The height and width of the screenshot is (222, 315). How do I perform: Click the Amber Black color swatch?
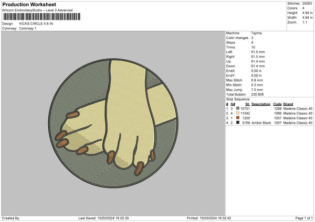[238, 123]
